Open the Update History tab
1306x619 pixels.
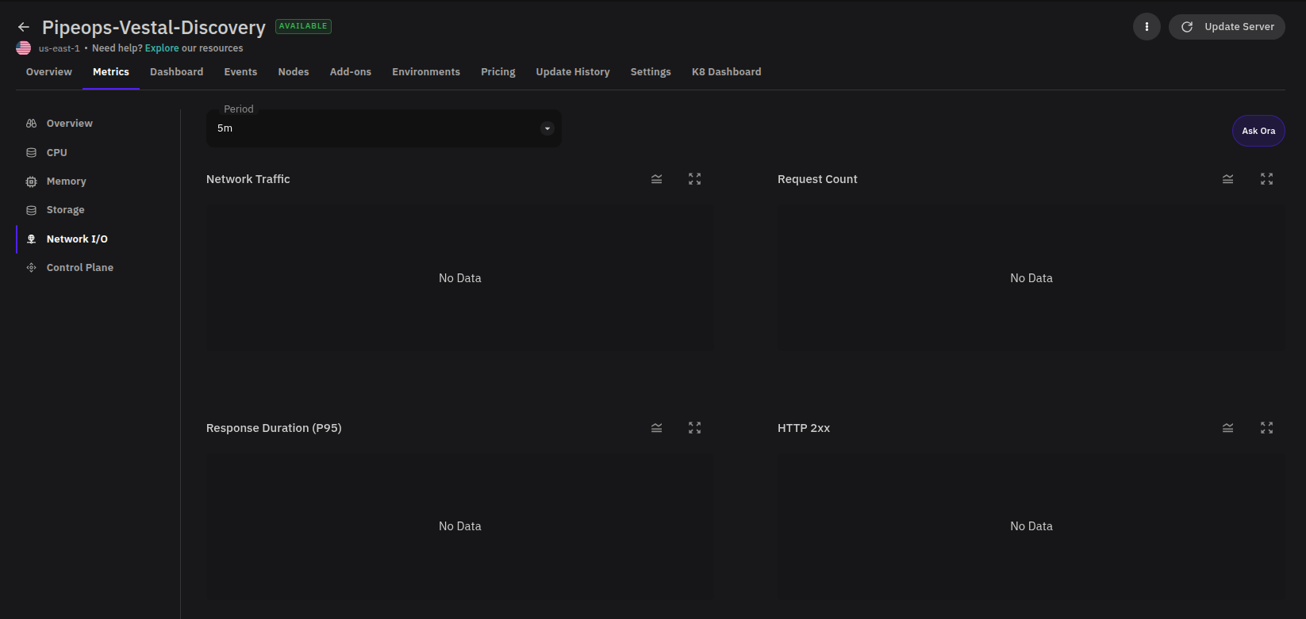573,72
